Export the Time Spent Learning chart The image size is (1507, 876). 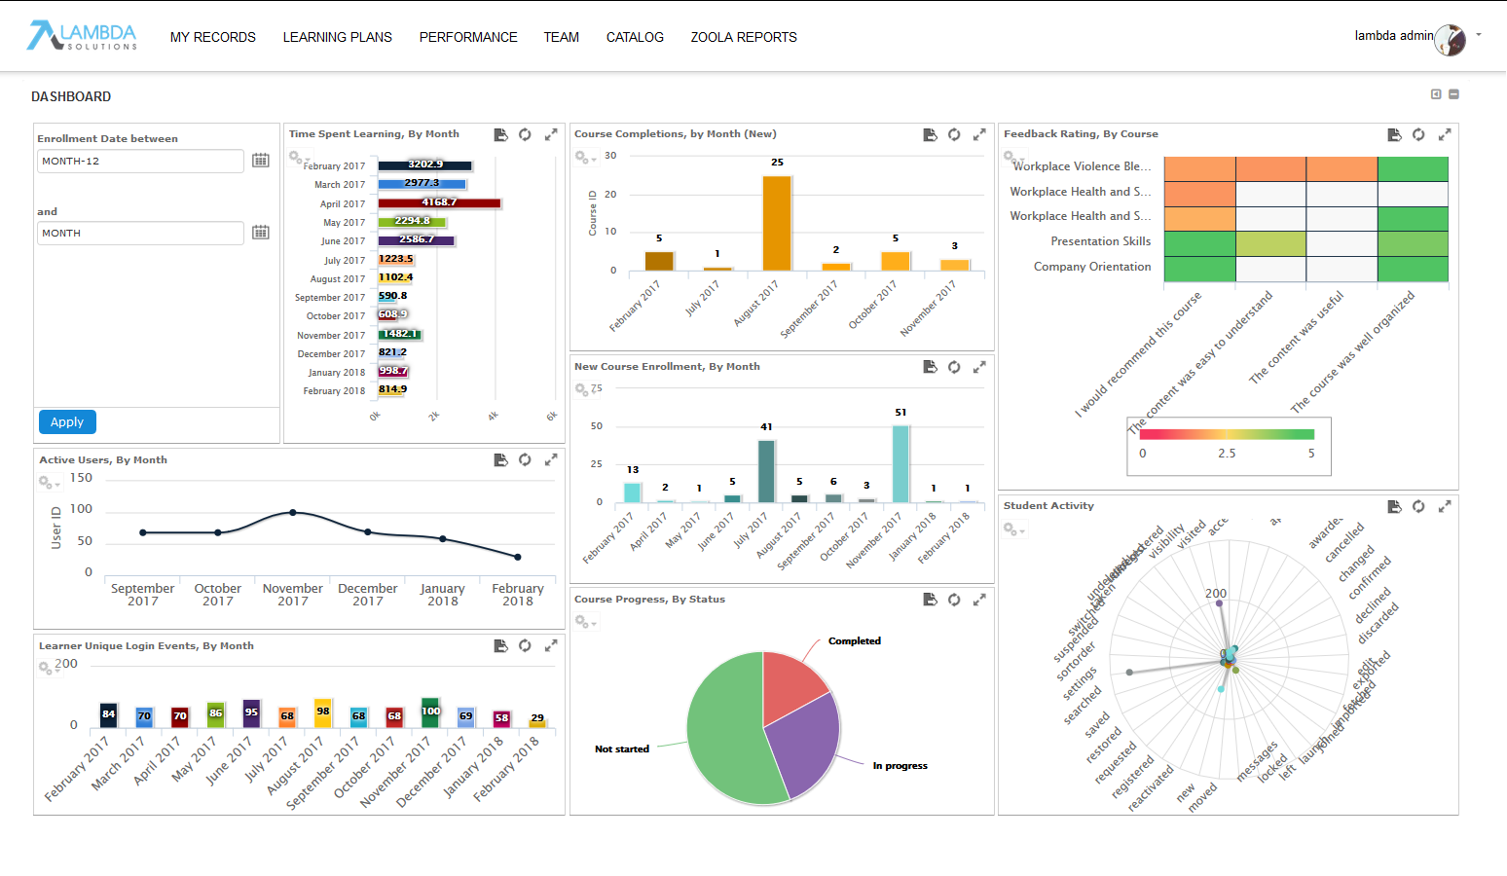coord(500,134)
